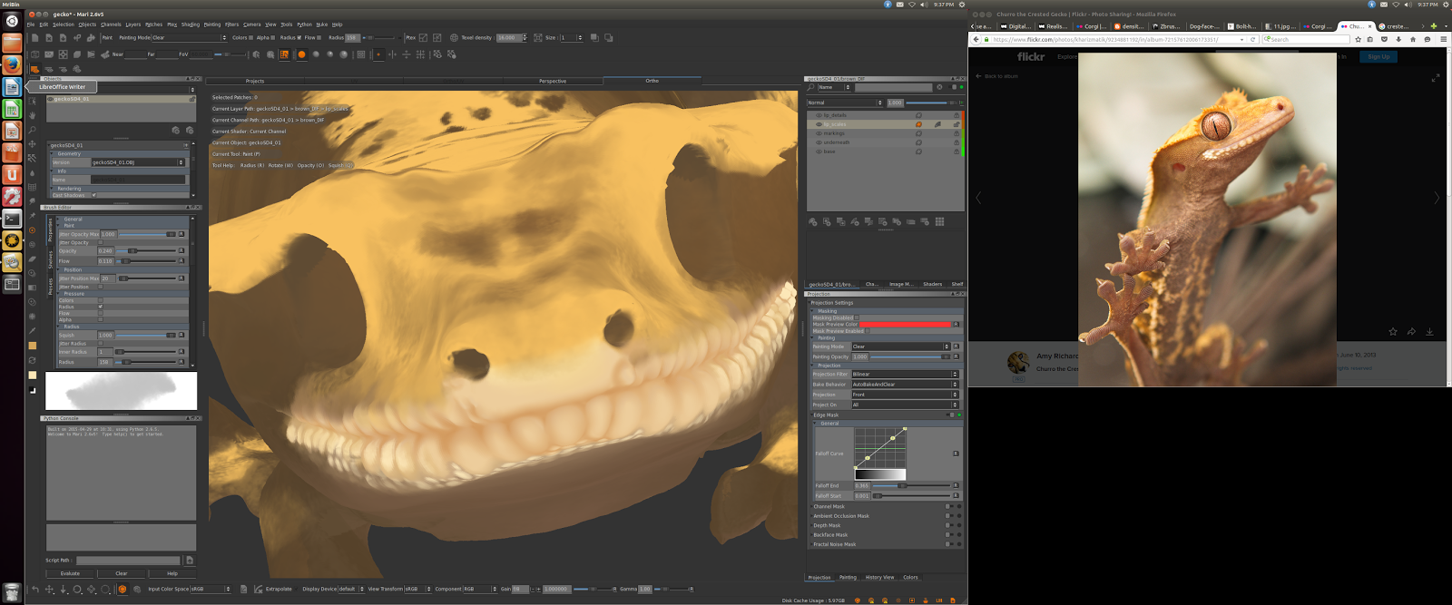
Task: Click the Firefox URL address bar
Action: click(x=1121, y=39)
